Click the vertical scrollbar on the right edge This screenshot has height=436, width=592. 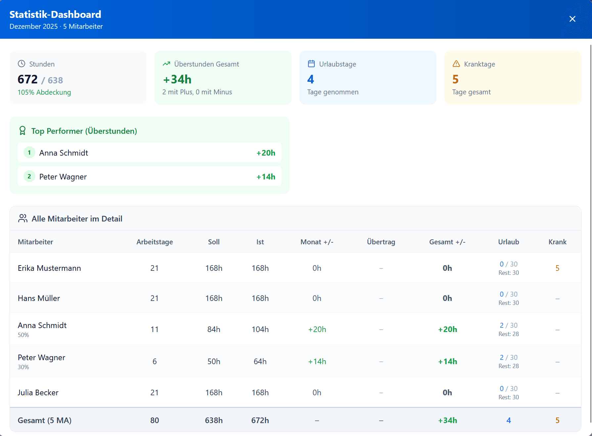591,232
